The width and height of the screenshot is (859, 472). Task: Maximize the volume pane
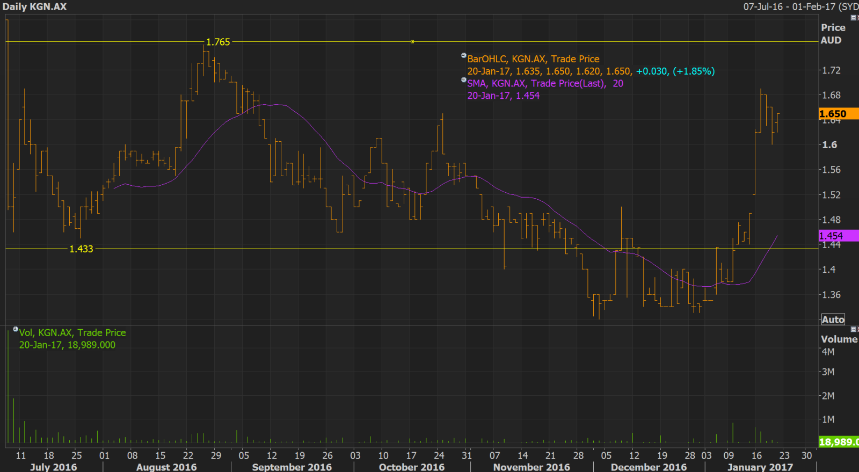pos(854,329)
